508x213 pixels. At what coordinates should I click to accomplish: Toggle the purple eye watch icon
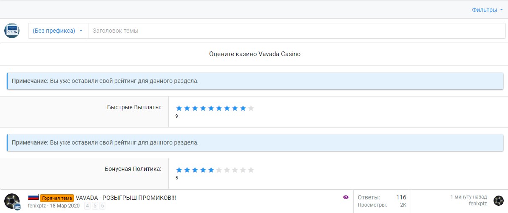click(346, 197)
